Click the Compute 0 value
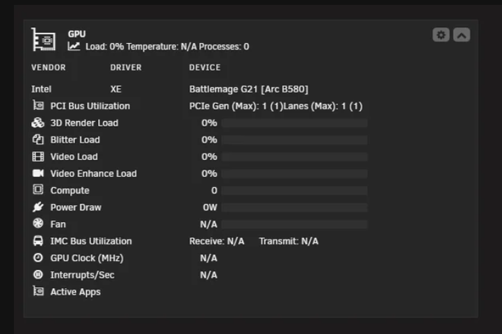Image resolution: width=502 pixels, height=334 pixels. (214, 191)
